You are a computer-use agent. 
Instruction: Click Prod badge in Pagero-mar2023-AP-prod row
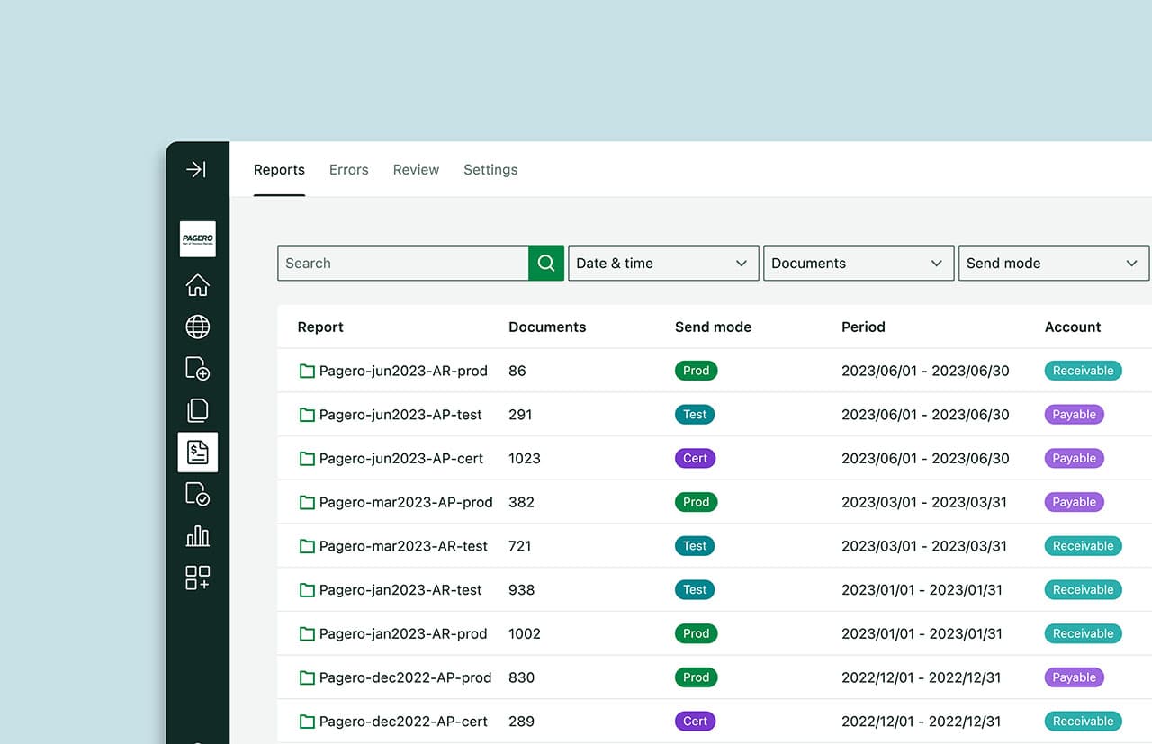coord(696,502)
